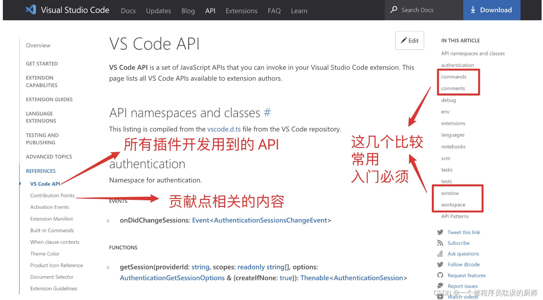Screen dimensions: 543x300
Task: Select Contribution Points in the sidebar
Action: (52, 195)
